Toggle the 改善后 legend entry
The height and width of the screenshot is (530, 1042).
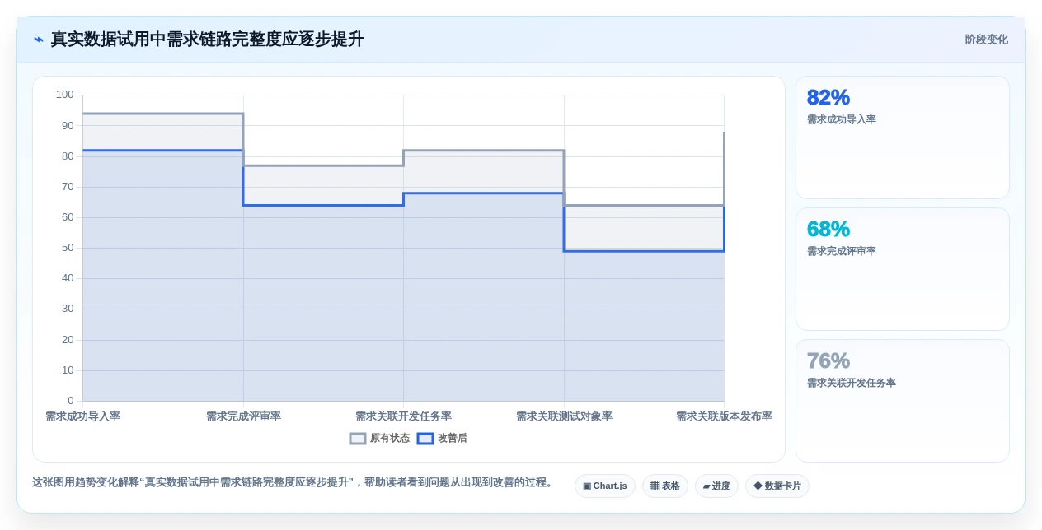pyautogui.click(x=442, y=439)
